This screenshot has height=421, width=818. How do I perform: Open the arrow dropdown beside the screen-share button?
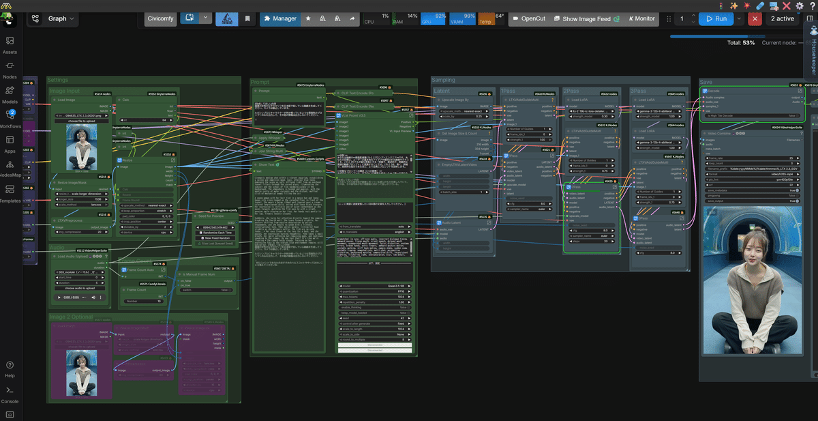(206, 18)
